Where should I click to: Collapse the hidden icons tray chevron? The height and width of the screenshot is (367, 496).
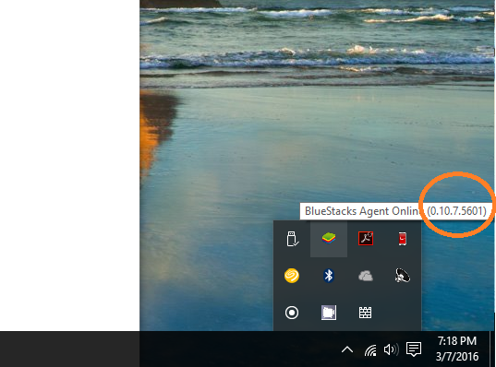(347, 349)
